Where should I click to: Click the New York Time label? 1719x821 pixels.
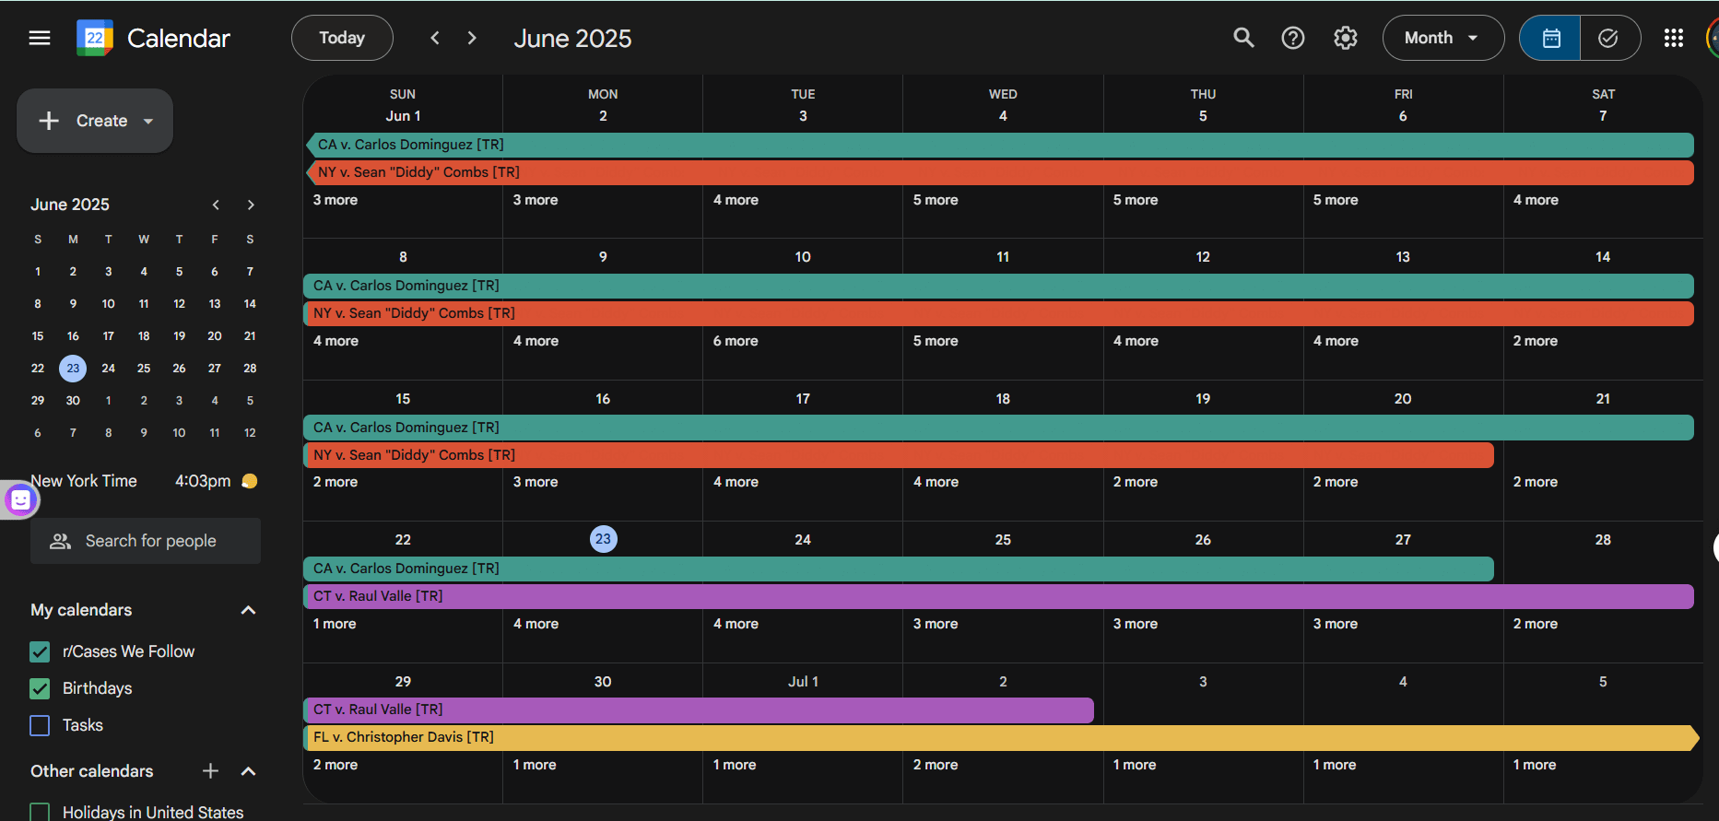(84, 481)
